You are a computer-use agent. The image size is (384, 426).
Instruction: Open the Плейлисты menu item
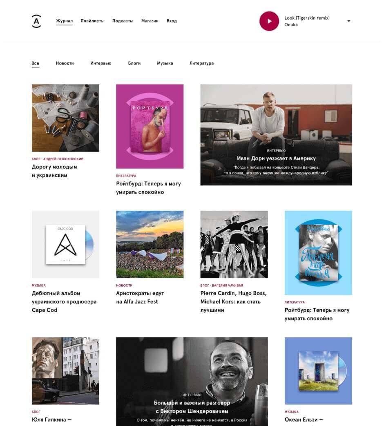click(92, 21)
